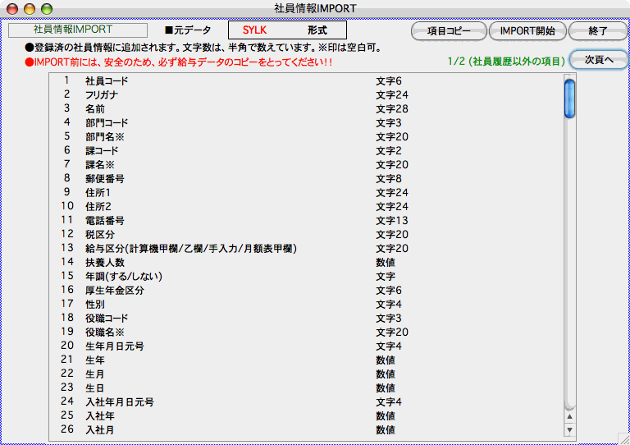Viewport: 630px width, 445px height.
Task: Go to next page with 次頁へ
Action: pos(598,60)
